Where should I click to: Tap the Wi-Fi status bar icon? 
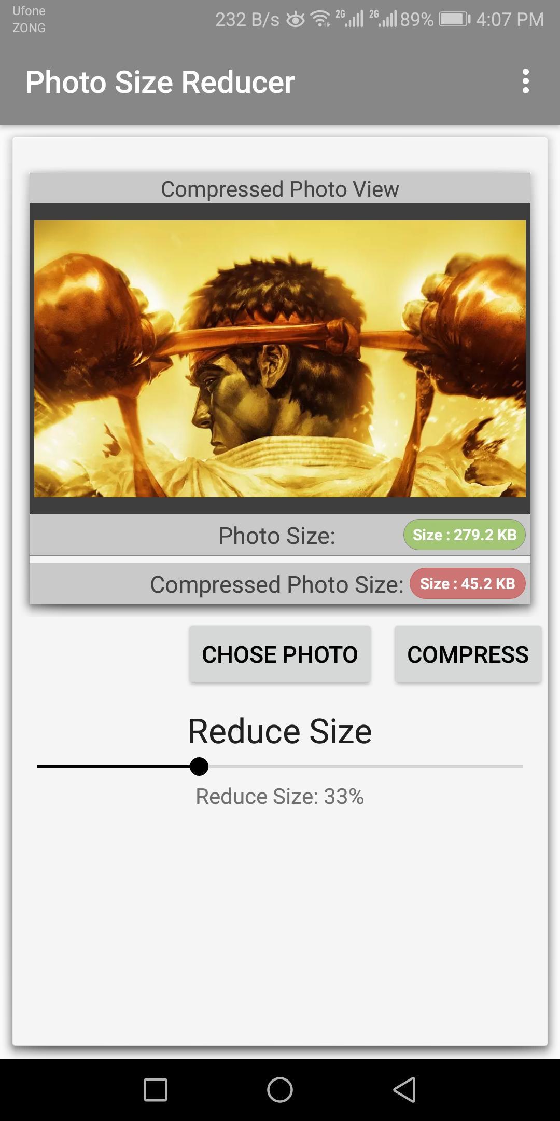(320, 19)
